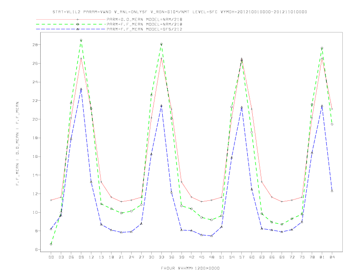Click the x-axis tick label 63
Image resolution: width=362 pixels, height=280 pixels.
click(x=262, y=257)
